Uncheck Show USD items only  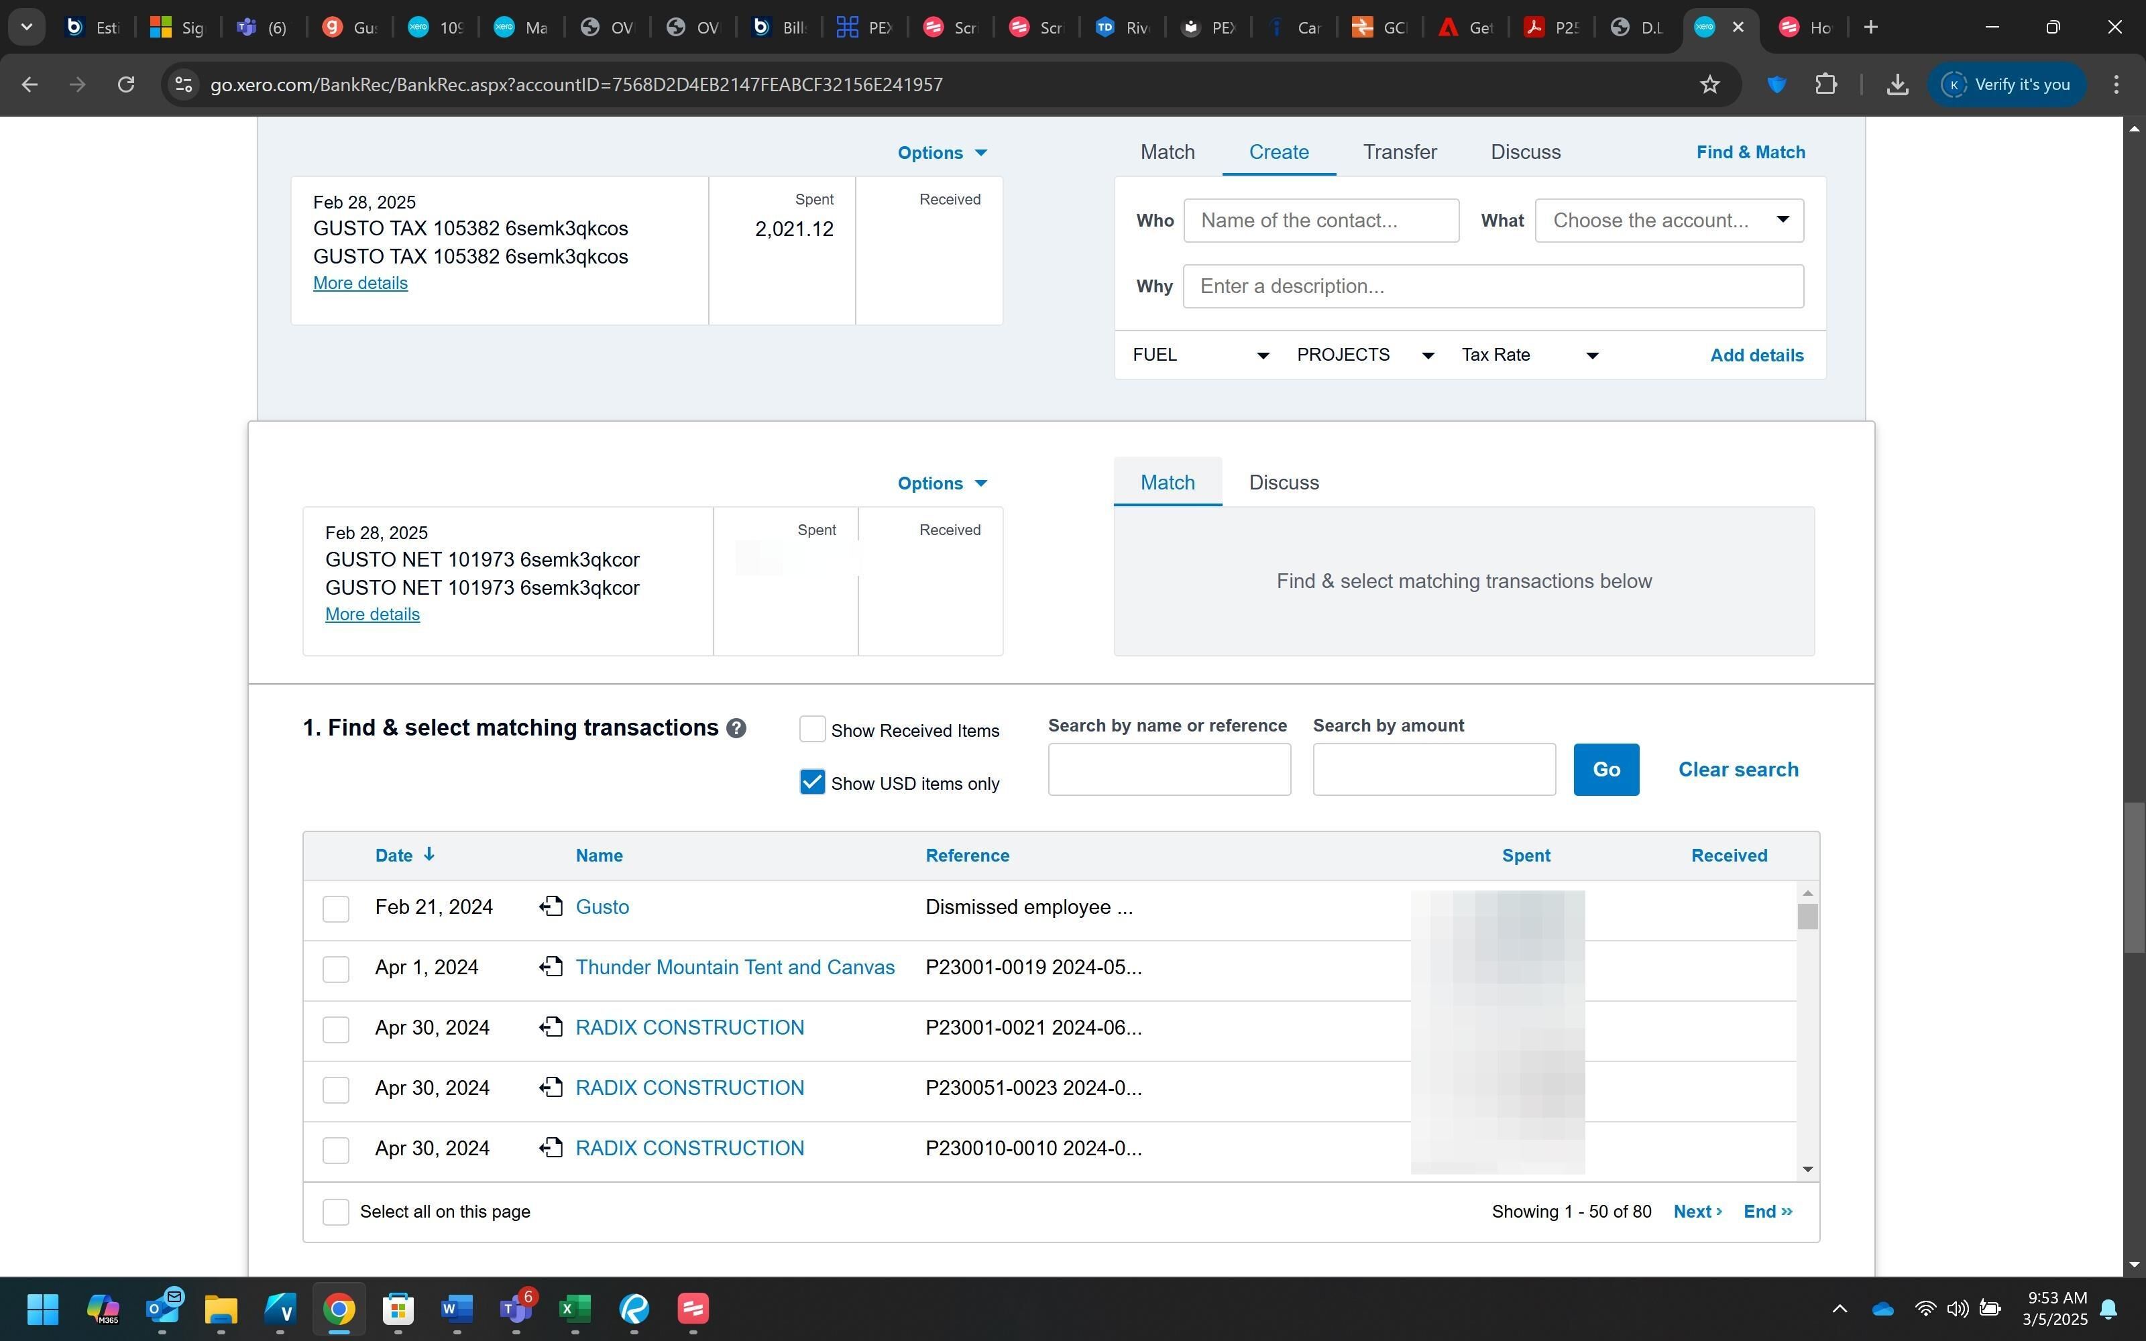(811, 782)
